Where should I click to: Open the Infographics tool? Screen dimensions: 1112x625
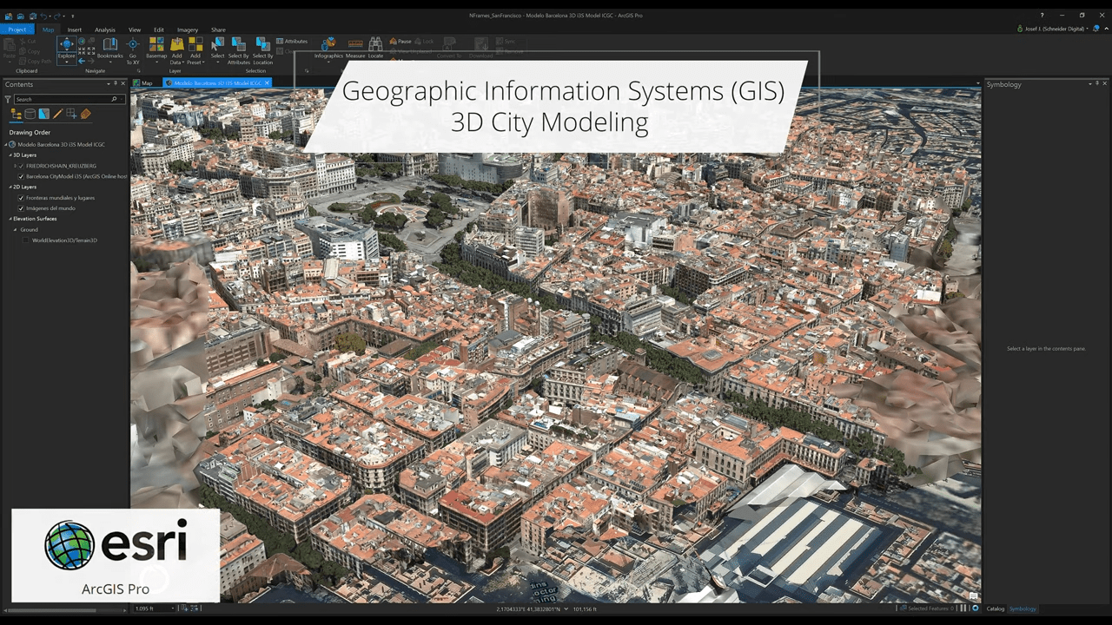[x=328, y=48]
